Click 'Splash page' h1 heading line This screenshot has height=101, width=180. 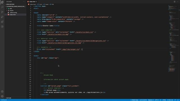(52, 90)
